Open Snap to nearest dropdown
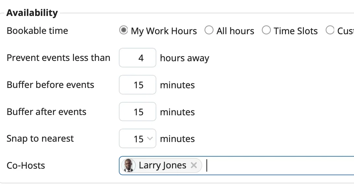 coord(137,138)
